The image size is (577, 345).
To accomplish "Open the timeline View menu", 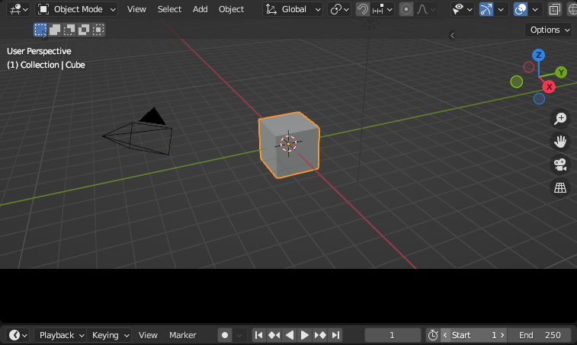I will (x=148, y=335).
